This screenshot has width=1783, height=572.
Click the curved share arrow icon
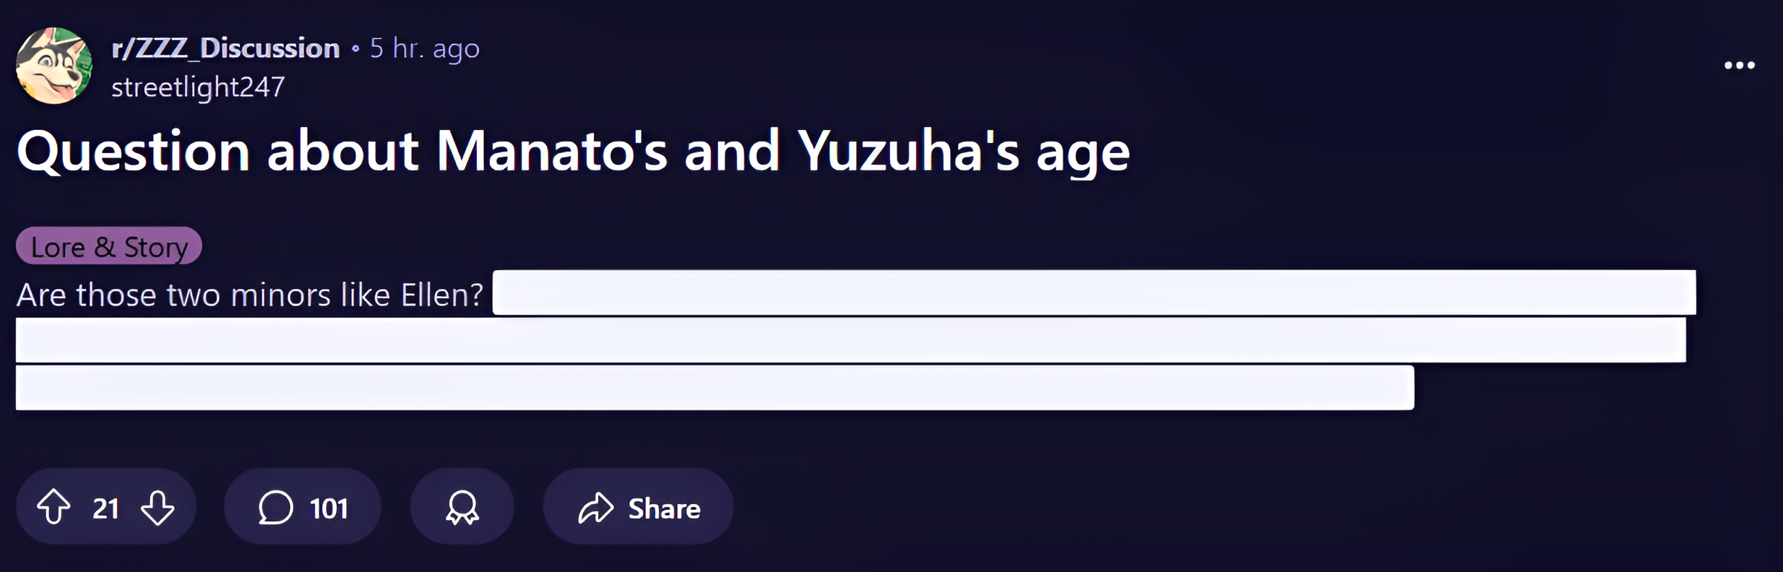(x=596, y=507)
